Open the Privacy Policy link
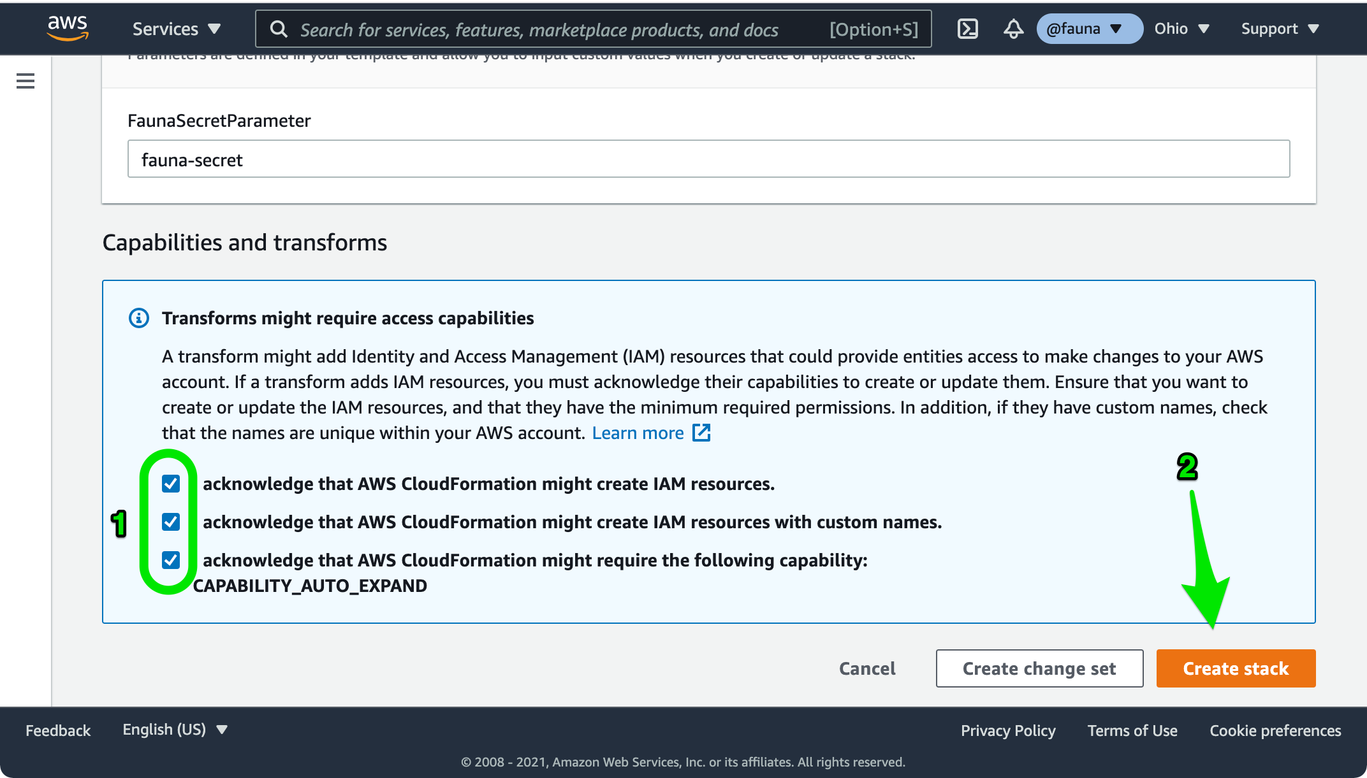The image size is (1367, 778). pos(1008,730)
